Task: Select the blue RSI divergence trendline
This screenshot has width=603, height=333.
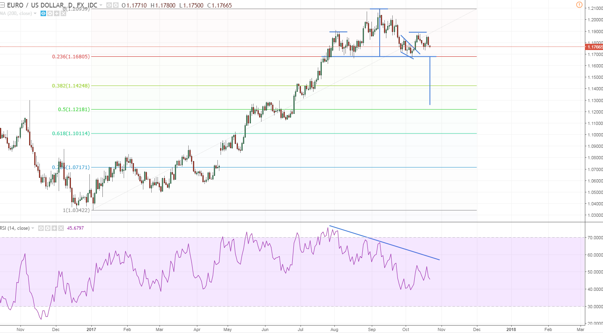Action: [384, 243]
